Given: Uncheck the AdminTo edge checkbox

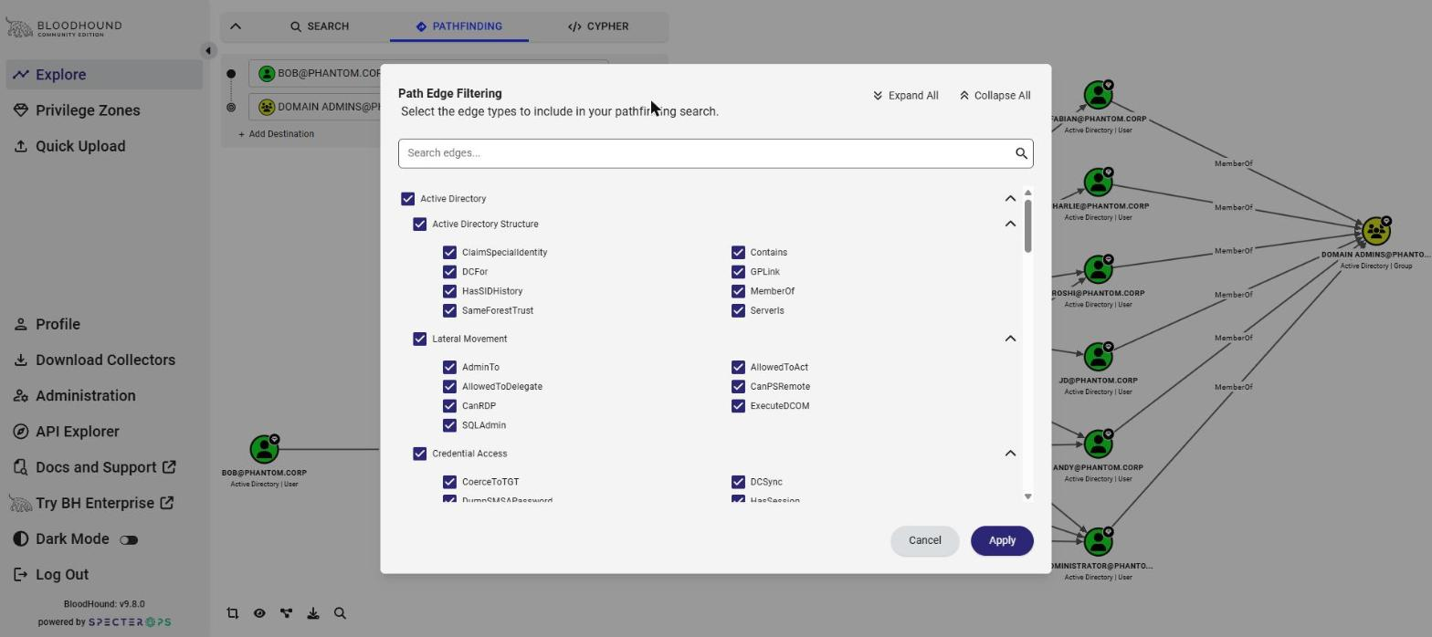Looking at the screenshot, I should point(449,367).
